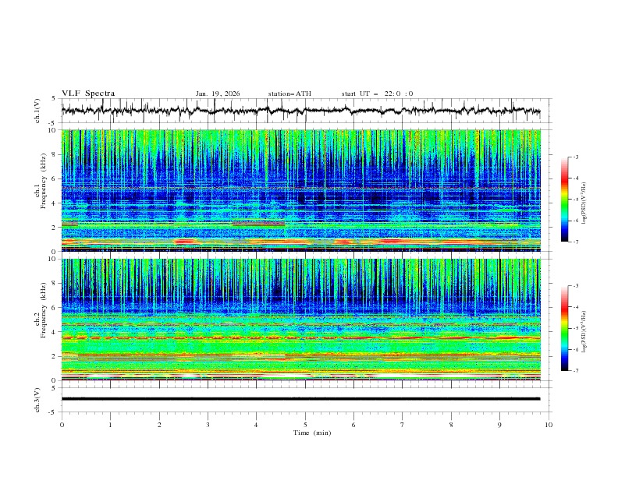Screen dimensions: 618x477
Task: Click the time axis tick label '4'
Action: (257, 425)
